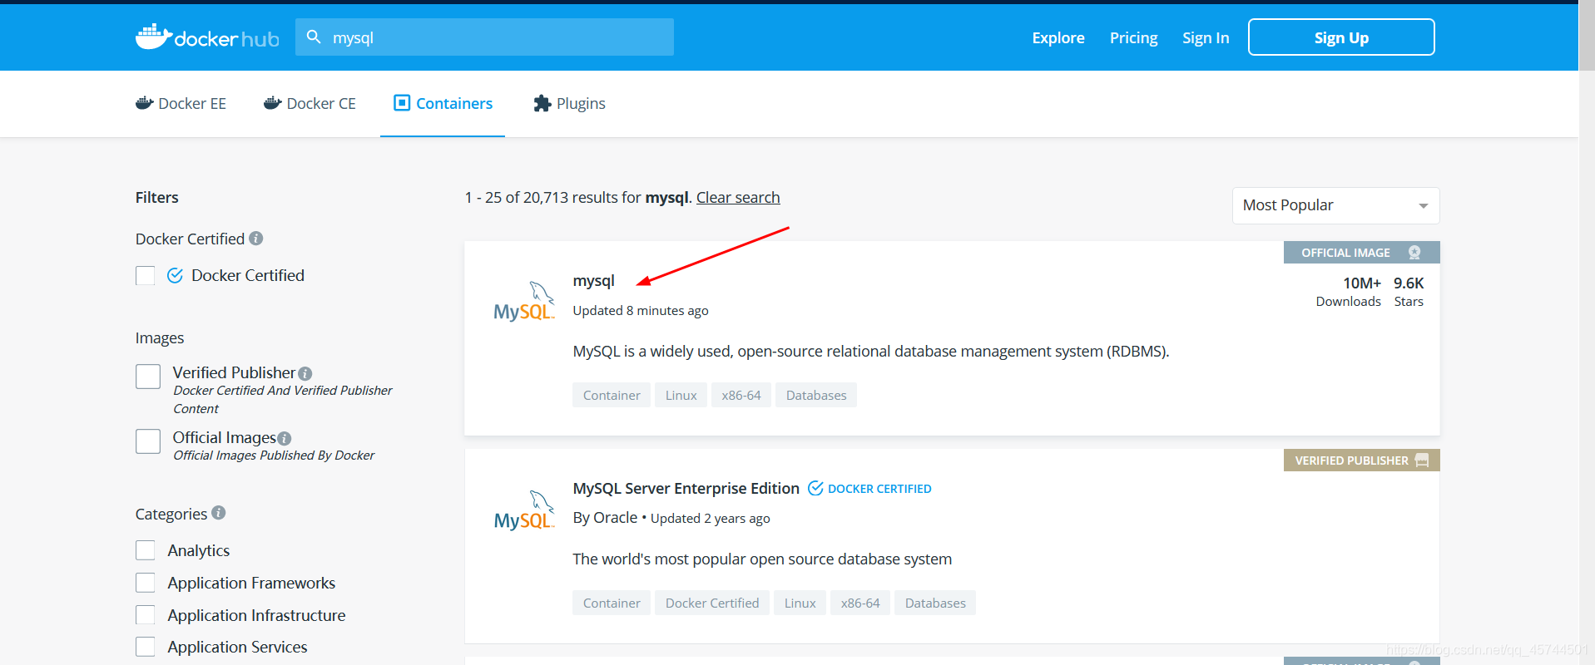Click the Docker CE whale icon
Viewport: 1595px width, 665px height.
[273, 103]
